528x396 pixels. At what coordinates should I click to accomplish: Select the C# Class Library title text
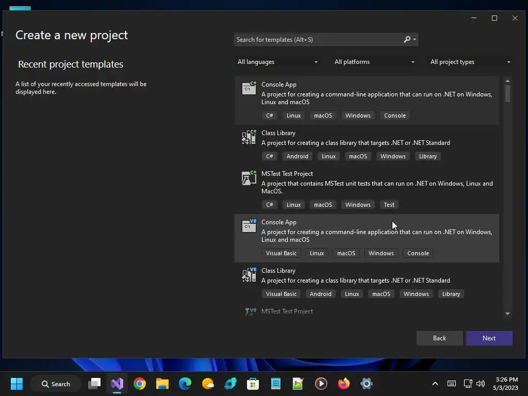pyautogui.click(x=278, y=133)
